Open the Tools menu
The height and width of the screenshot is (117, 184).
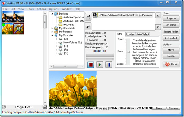click(30, 9)
